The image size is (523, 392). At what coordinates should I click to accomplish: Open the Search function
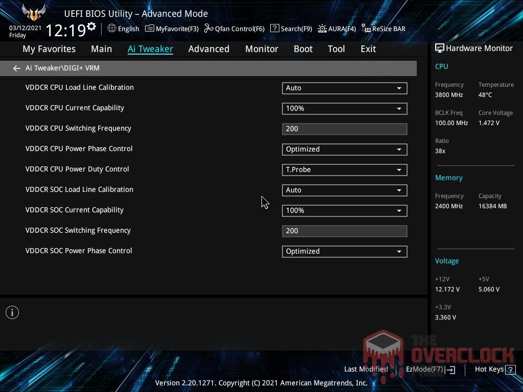click(x=291, y=29)
